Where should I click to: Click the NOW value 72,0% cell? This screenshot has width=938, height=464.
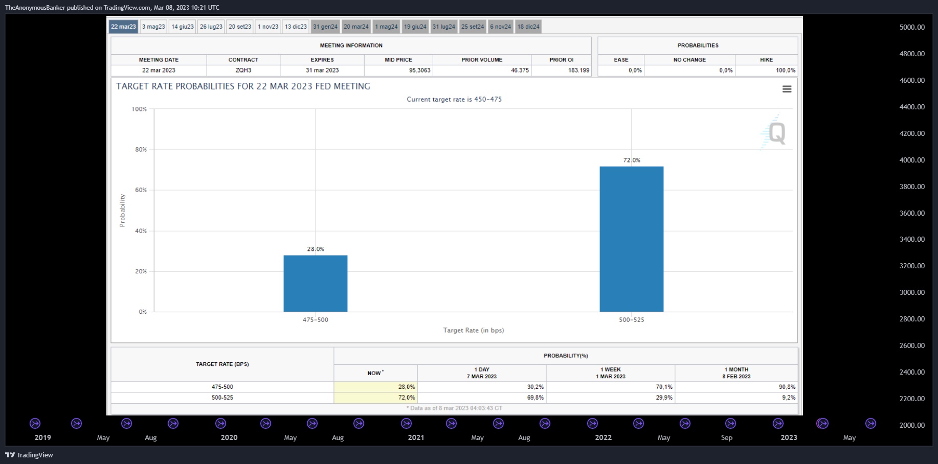coord(375,398)
